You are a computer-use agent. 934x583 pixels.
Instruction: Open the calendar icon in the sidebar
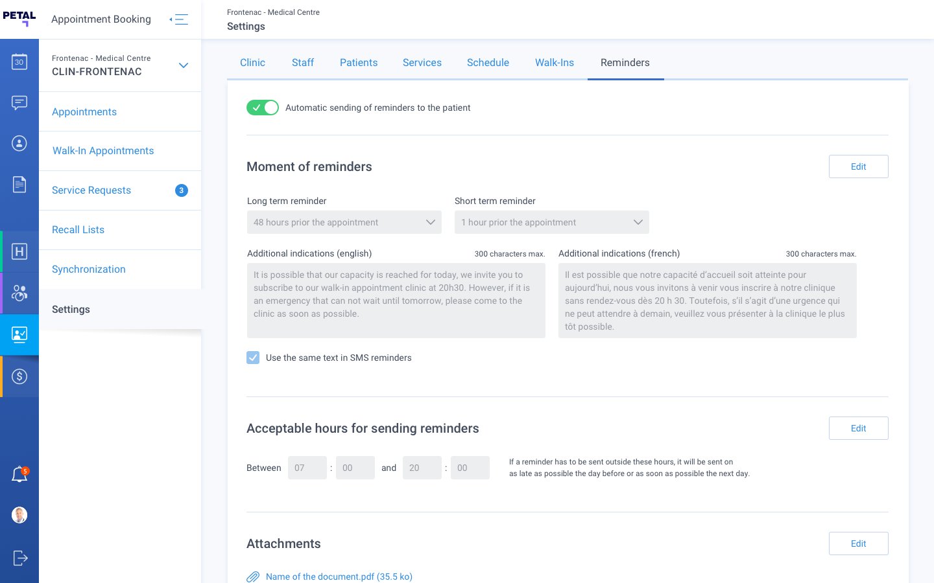tap(19, 62)
